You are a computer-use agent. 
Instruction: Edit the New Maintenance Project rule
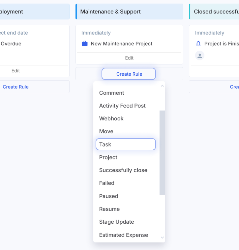pos(129,58)
